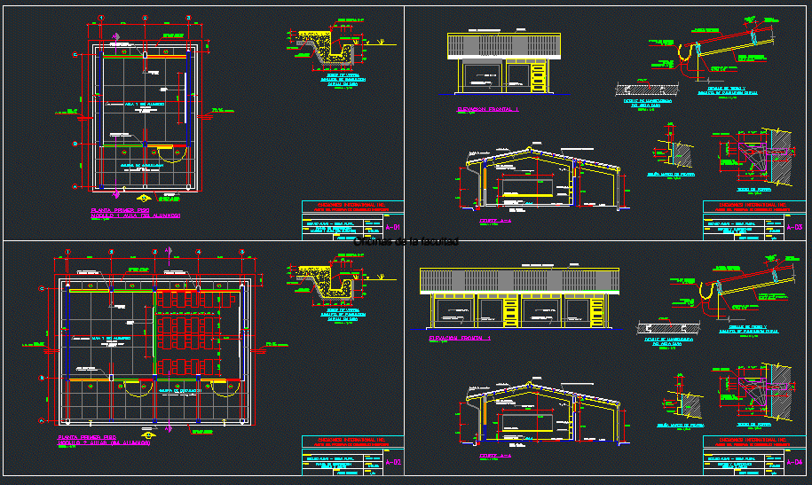The image size is (812, 485).
Task: Select the A-02 sheet number in title block
Action: pos(395,462)
